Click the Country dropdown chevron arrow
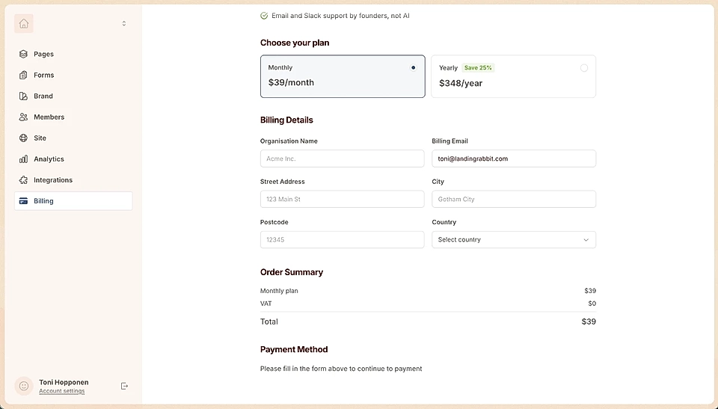The image size is (718, 409). pyautogui.click(x=586, y=240)
